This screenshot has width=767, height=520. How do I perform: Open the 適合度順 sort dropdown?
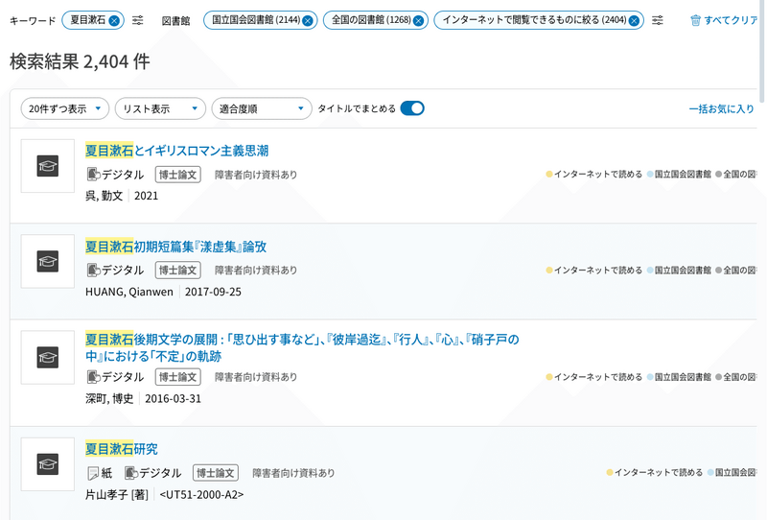click(x=262, y=108)
